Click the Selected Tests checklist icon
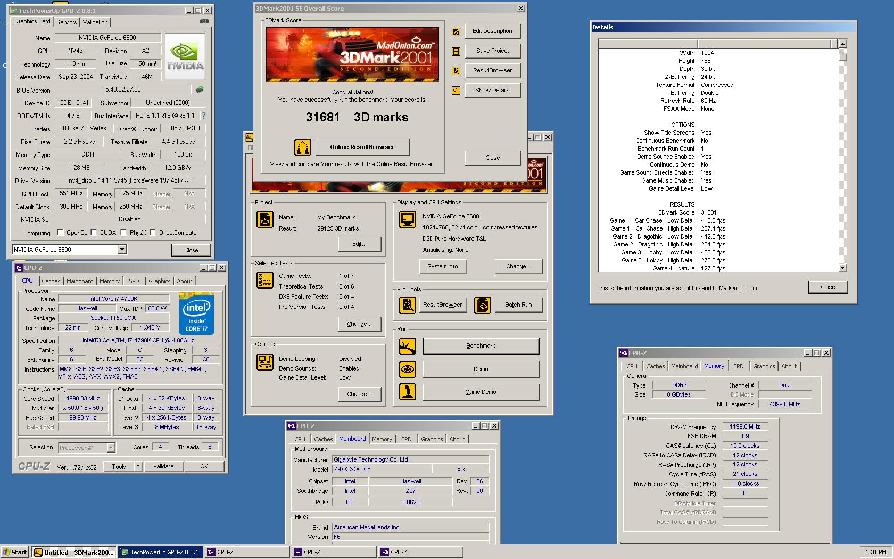894x559 pixels. (265, 280)
